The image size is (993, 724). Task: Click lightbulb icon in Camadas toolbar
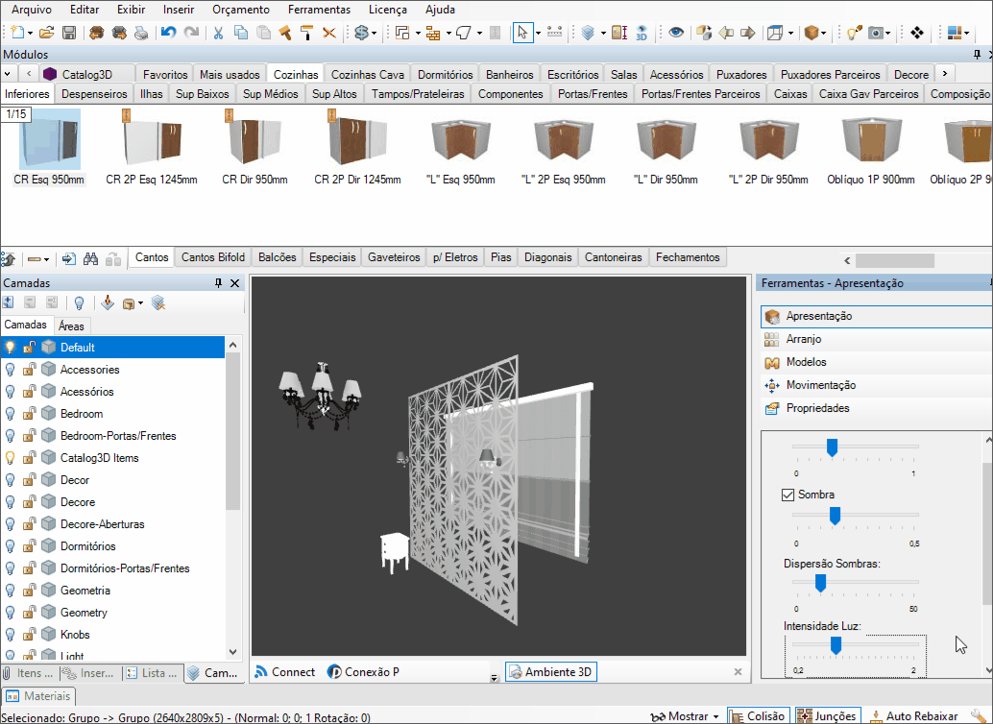[x=79, y=303]
